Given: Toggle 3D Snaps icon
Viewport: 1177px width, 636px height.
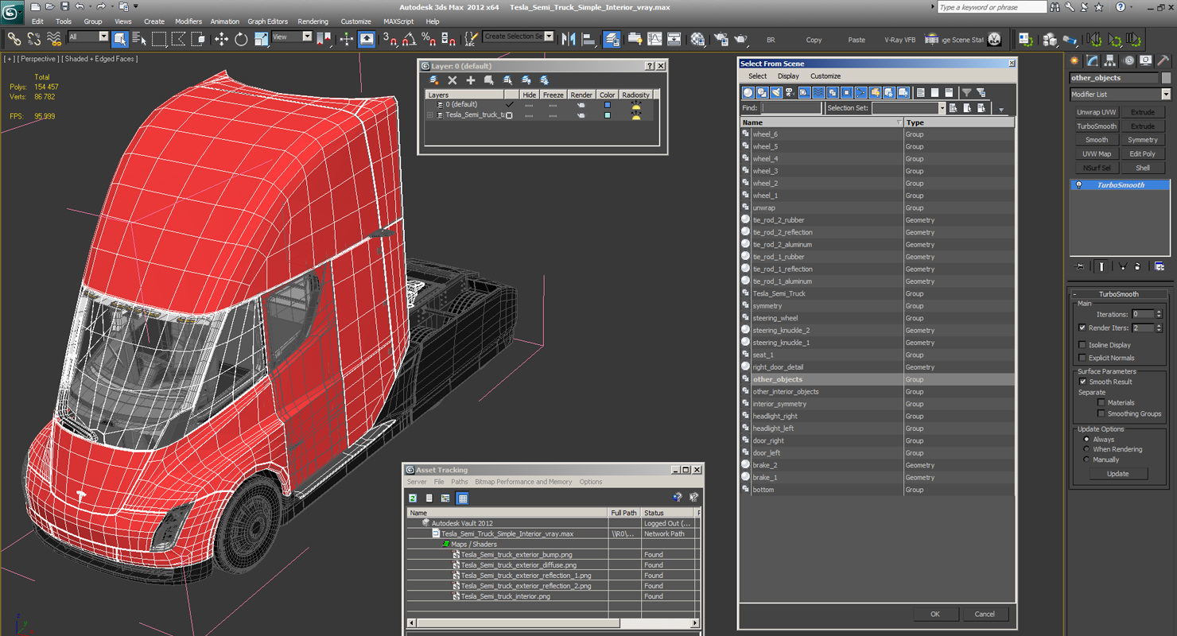Looking at the screenshot, I should tap(390, 38).
